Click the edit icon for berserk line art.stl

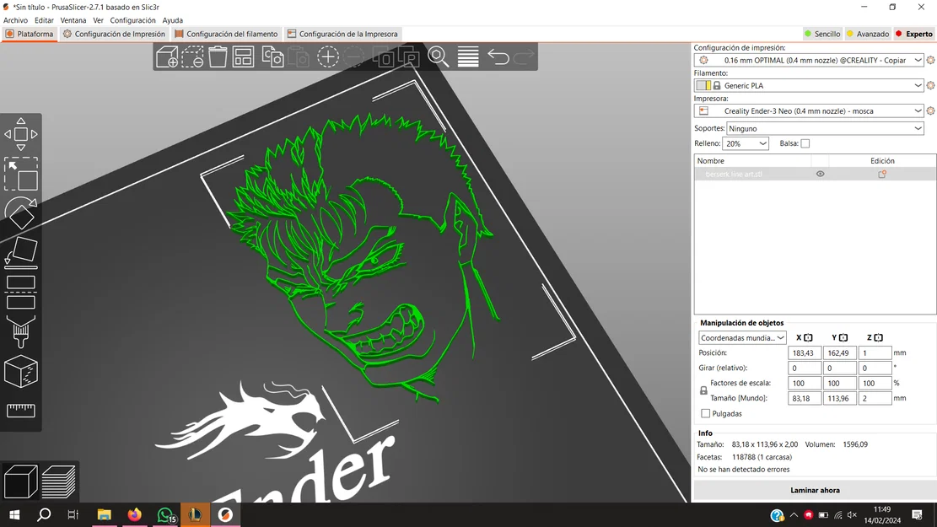[x=882, y=174]
